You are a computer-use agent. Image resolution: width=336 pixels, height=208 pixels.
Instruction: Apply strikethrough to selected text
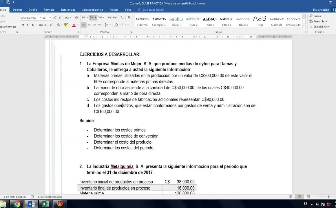click(x=41, y=25)
